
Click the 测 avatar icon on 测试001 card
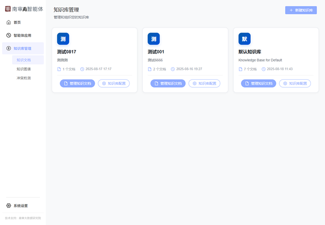pos(153,39)
